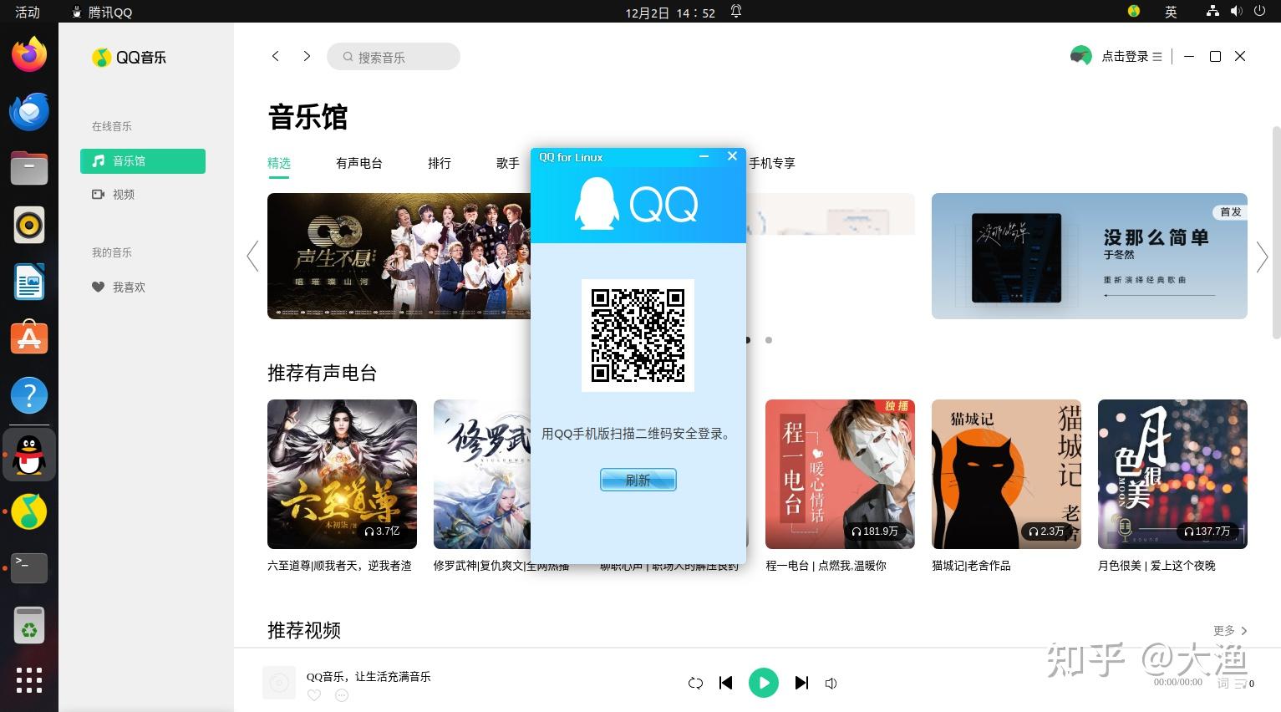Toggle repeat mode in the playback bar
This screenshot has height=712, width=1281.
pos(695,683)
